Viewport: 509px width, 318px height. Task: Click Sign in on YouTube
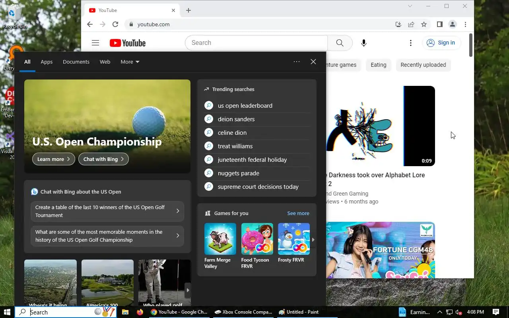point(441,43)
